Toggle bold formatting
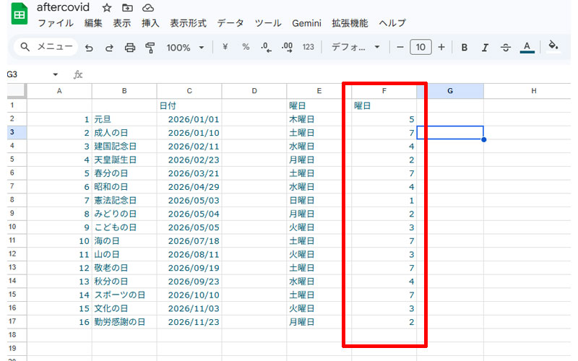 point(465,48)
